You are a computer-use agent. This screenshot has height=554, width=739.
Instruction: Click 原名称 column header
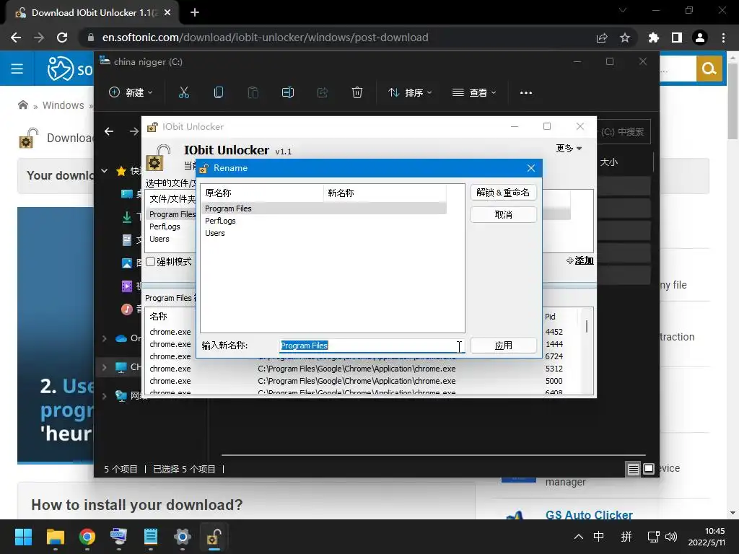click(x=262, y=193)
